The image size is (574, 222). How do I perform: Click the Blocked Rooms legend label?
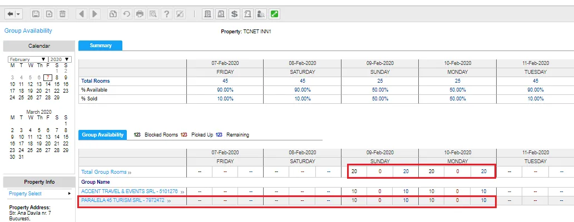pos(161,135)
